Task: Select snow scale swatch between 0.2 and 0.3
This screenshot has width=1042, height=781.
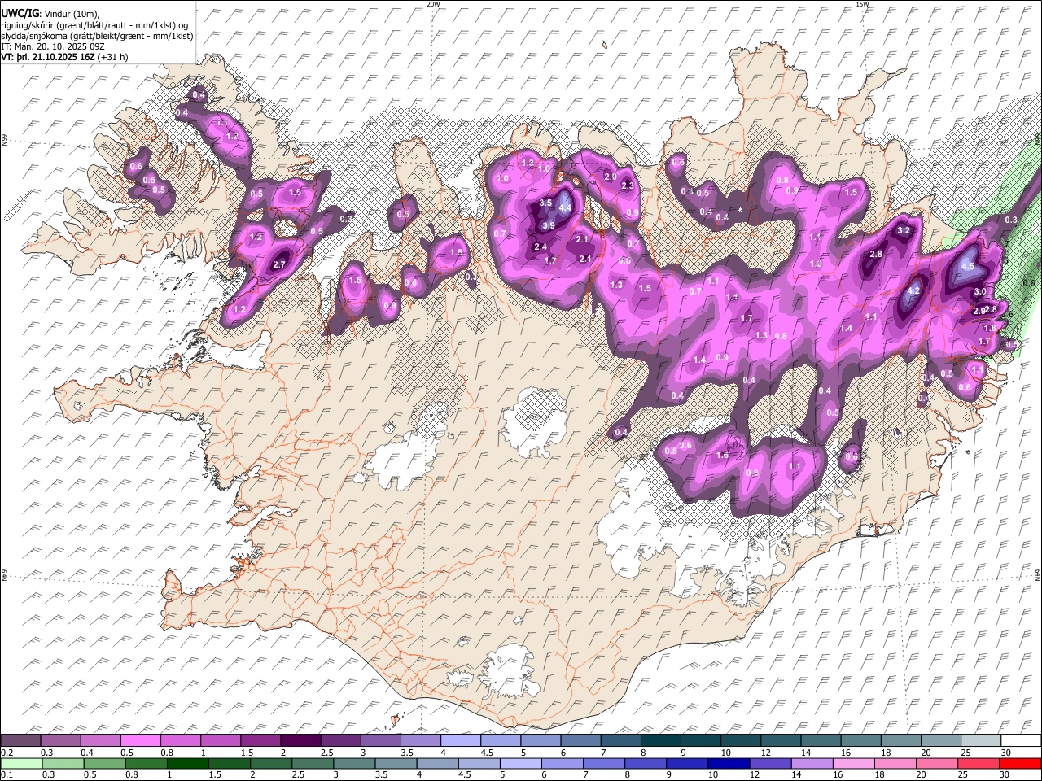Action: click(20, 740)
